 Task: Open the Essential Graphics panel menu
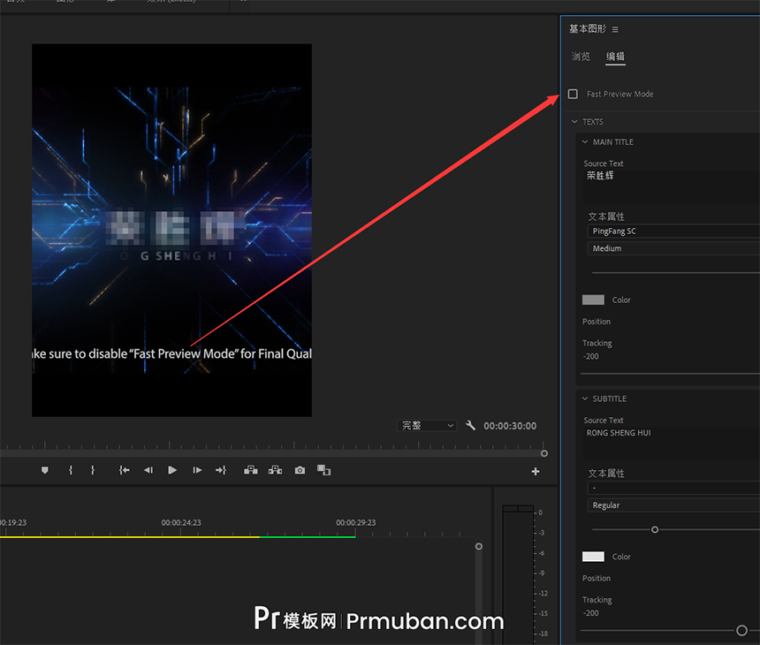(x=616, y=28)
